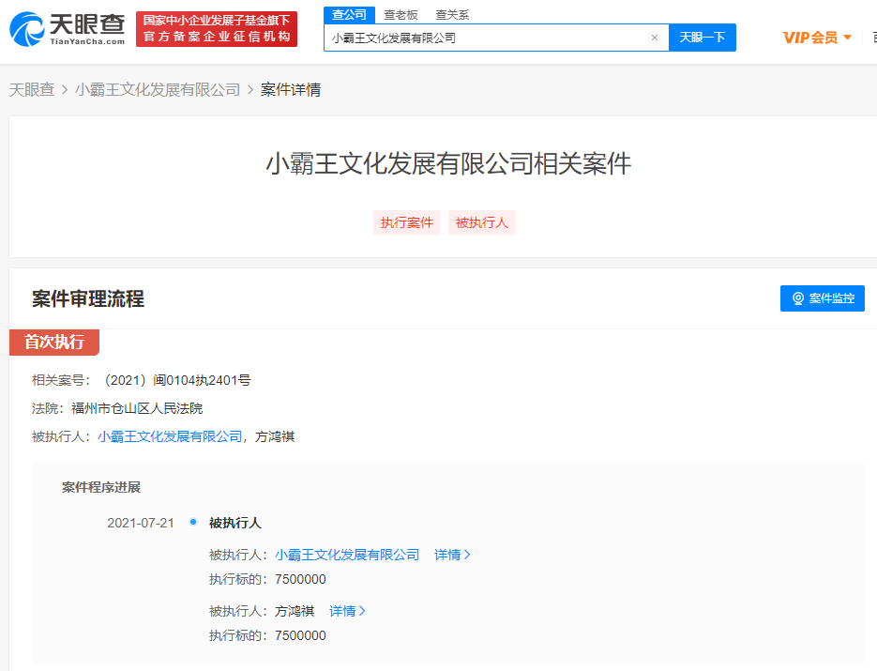The width and height of the screenshot is (877, 671).
Task: Click company link in 案件程序进展 section
Action: (x=347, y=555)
